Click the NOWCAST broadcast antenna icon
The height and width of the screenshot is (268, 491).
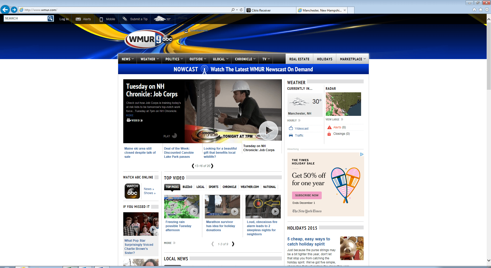tap(204, 69)
